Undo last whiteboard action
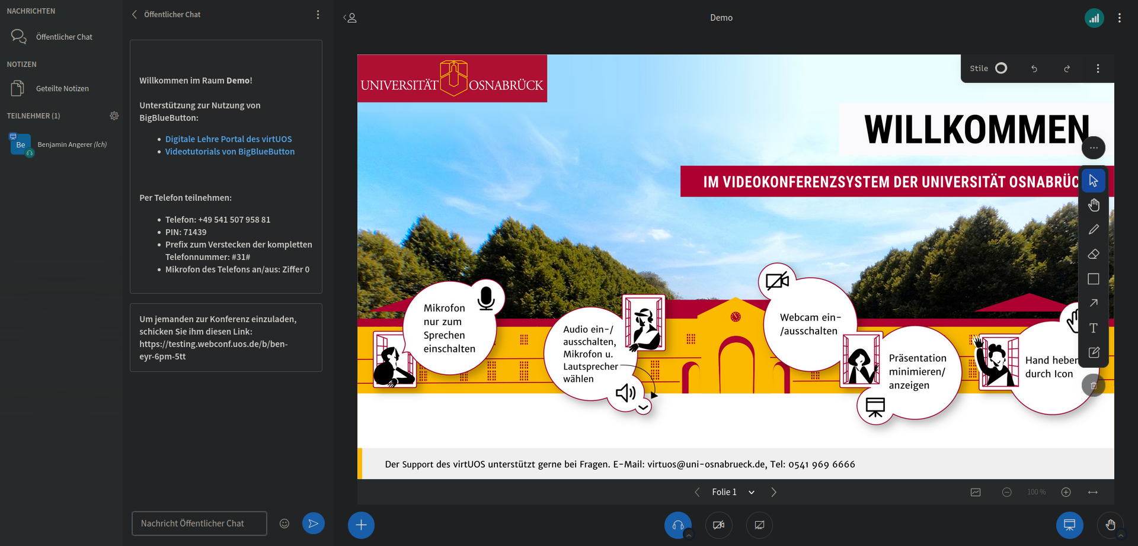 (x=1034, y=68)
